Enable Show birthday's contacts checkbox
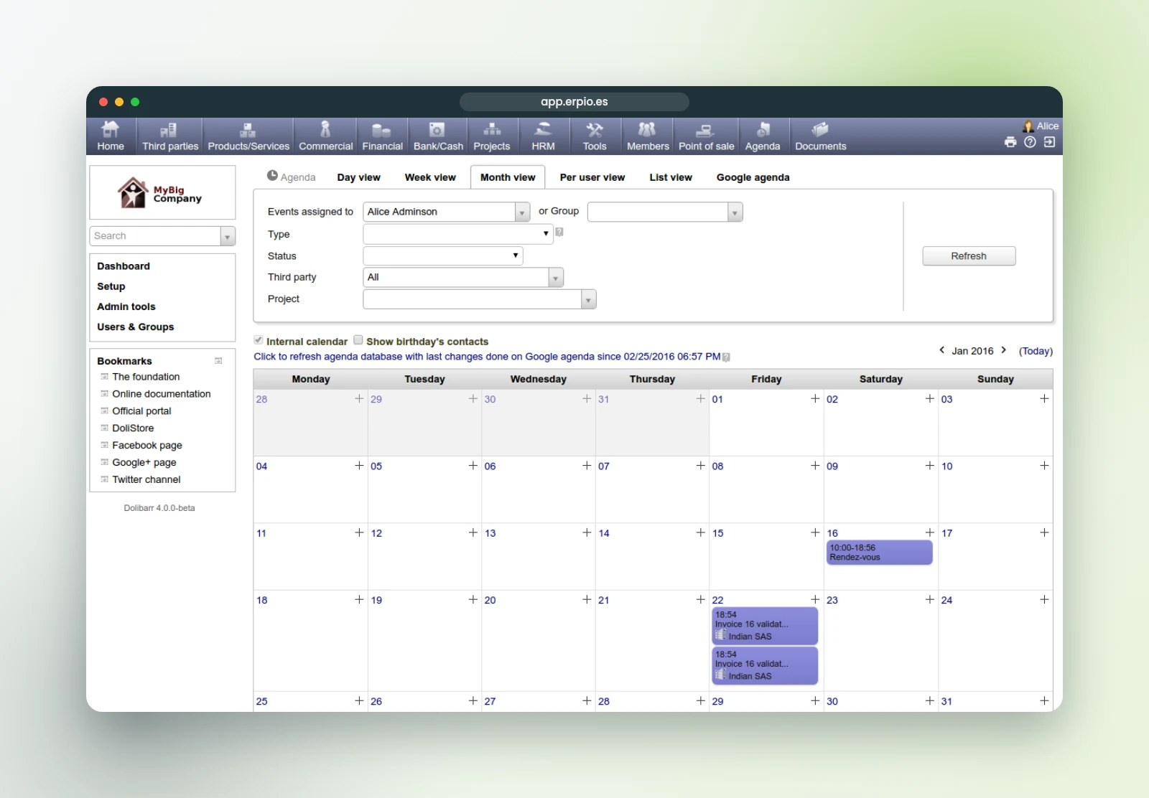 (358, 340)
